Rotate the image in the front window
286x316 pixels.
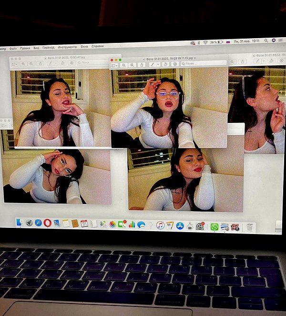tap(165, 64)
